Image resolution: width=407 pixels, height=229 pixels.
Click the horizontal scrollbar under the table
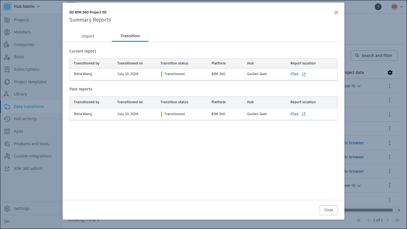pyautogui.click(x=368, y=210)
